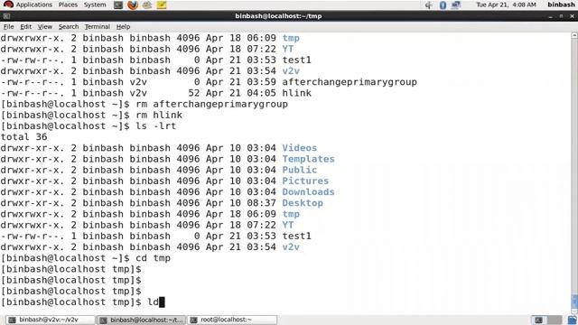Click the file size value 52
Viewport: 578px width, 325px height.
click(194, 93)
